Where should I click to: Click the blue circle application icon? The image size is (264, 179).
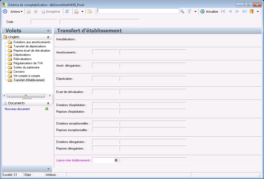[5, 11]
